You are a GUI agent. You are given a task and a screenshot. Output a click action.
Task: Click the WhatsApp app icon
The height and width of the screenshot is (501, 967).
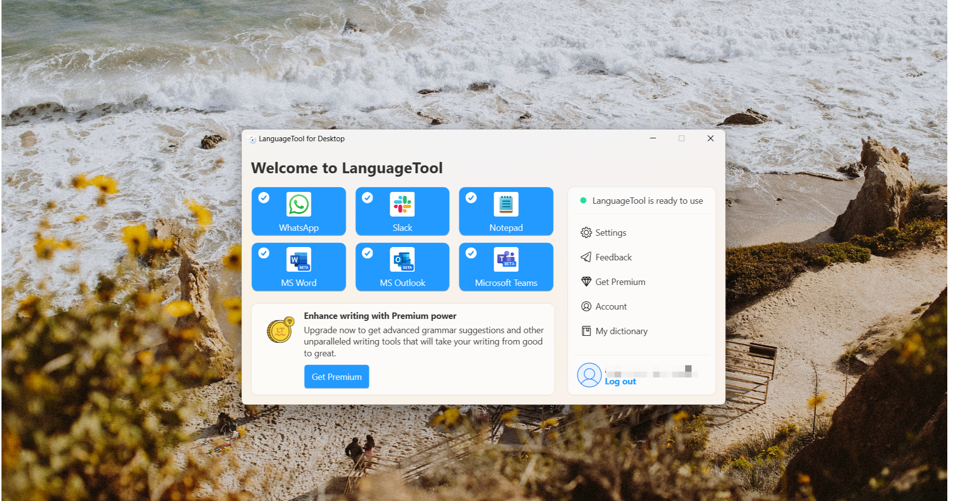[299, 204]
